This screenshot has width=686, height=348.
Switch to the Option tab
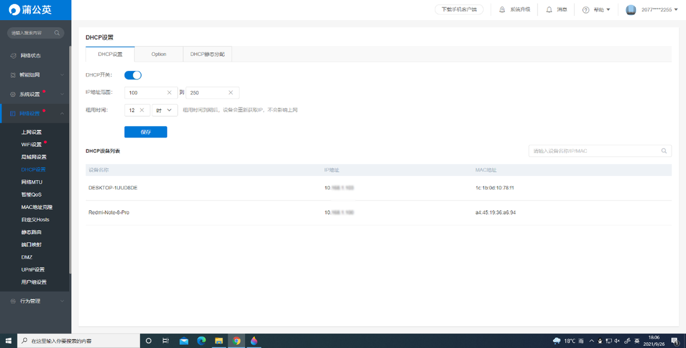[159, 54]
